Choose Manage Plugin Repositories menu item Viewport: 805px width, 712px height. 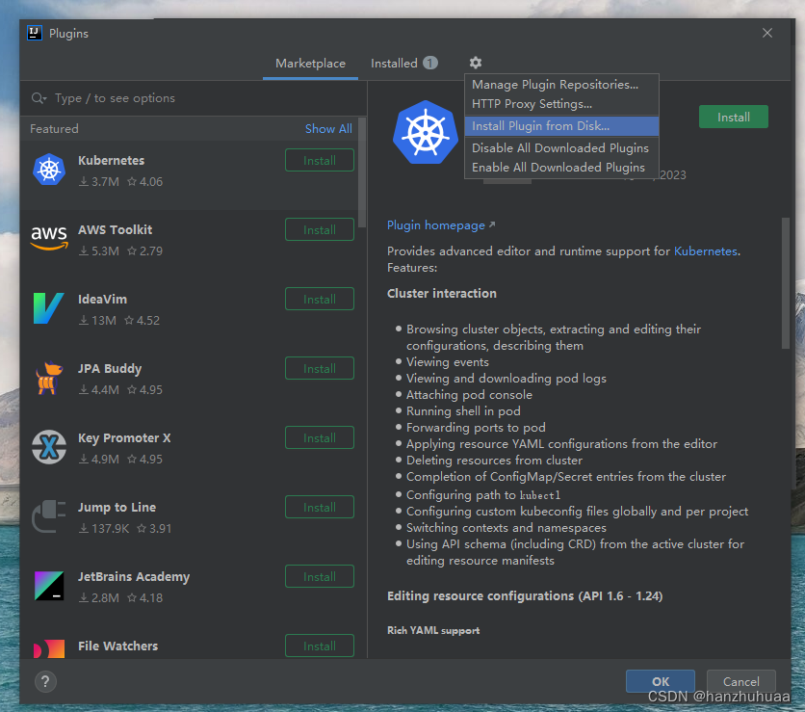[561, 84]
